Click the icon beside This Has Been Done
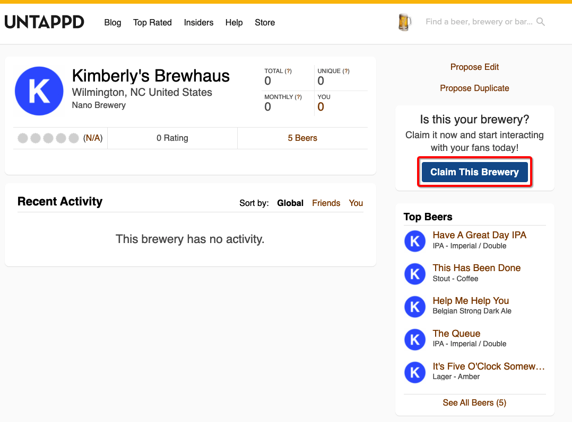The width and height of the screenshot is (572, 422). [415, 274]
